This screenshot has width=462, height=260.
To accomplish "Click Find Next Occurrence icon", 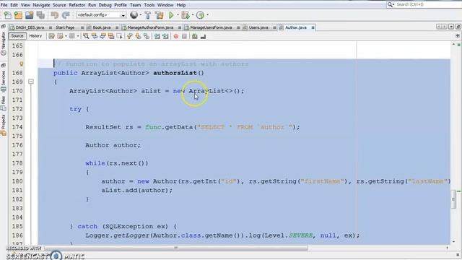I will 103,36.
